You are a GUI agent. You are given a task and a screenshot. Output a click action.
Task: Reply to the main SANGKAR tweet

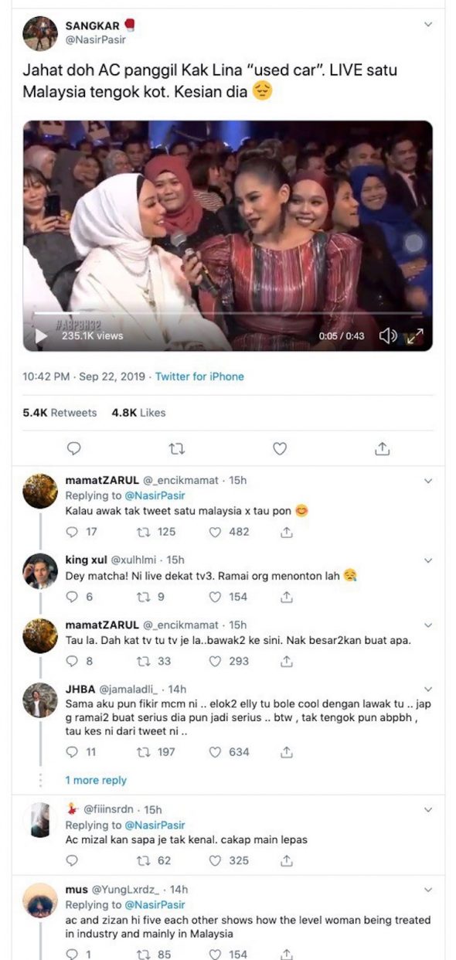click(73, 448)
